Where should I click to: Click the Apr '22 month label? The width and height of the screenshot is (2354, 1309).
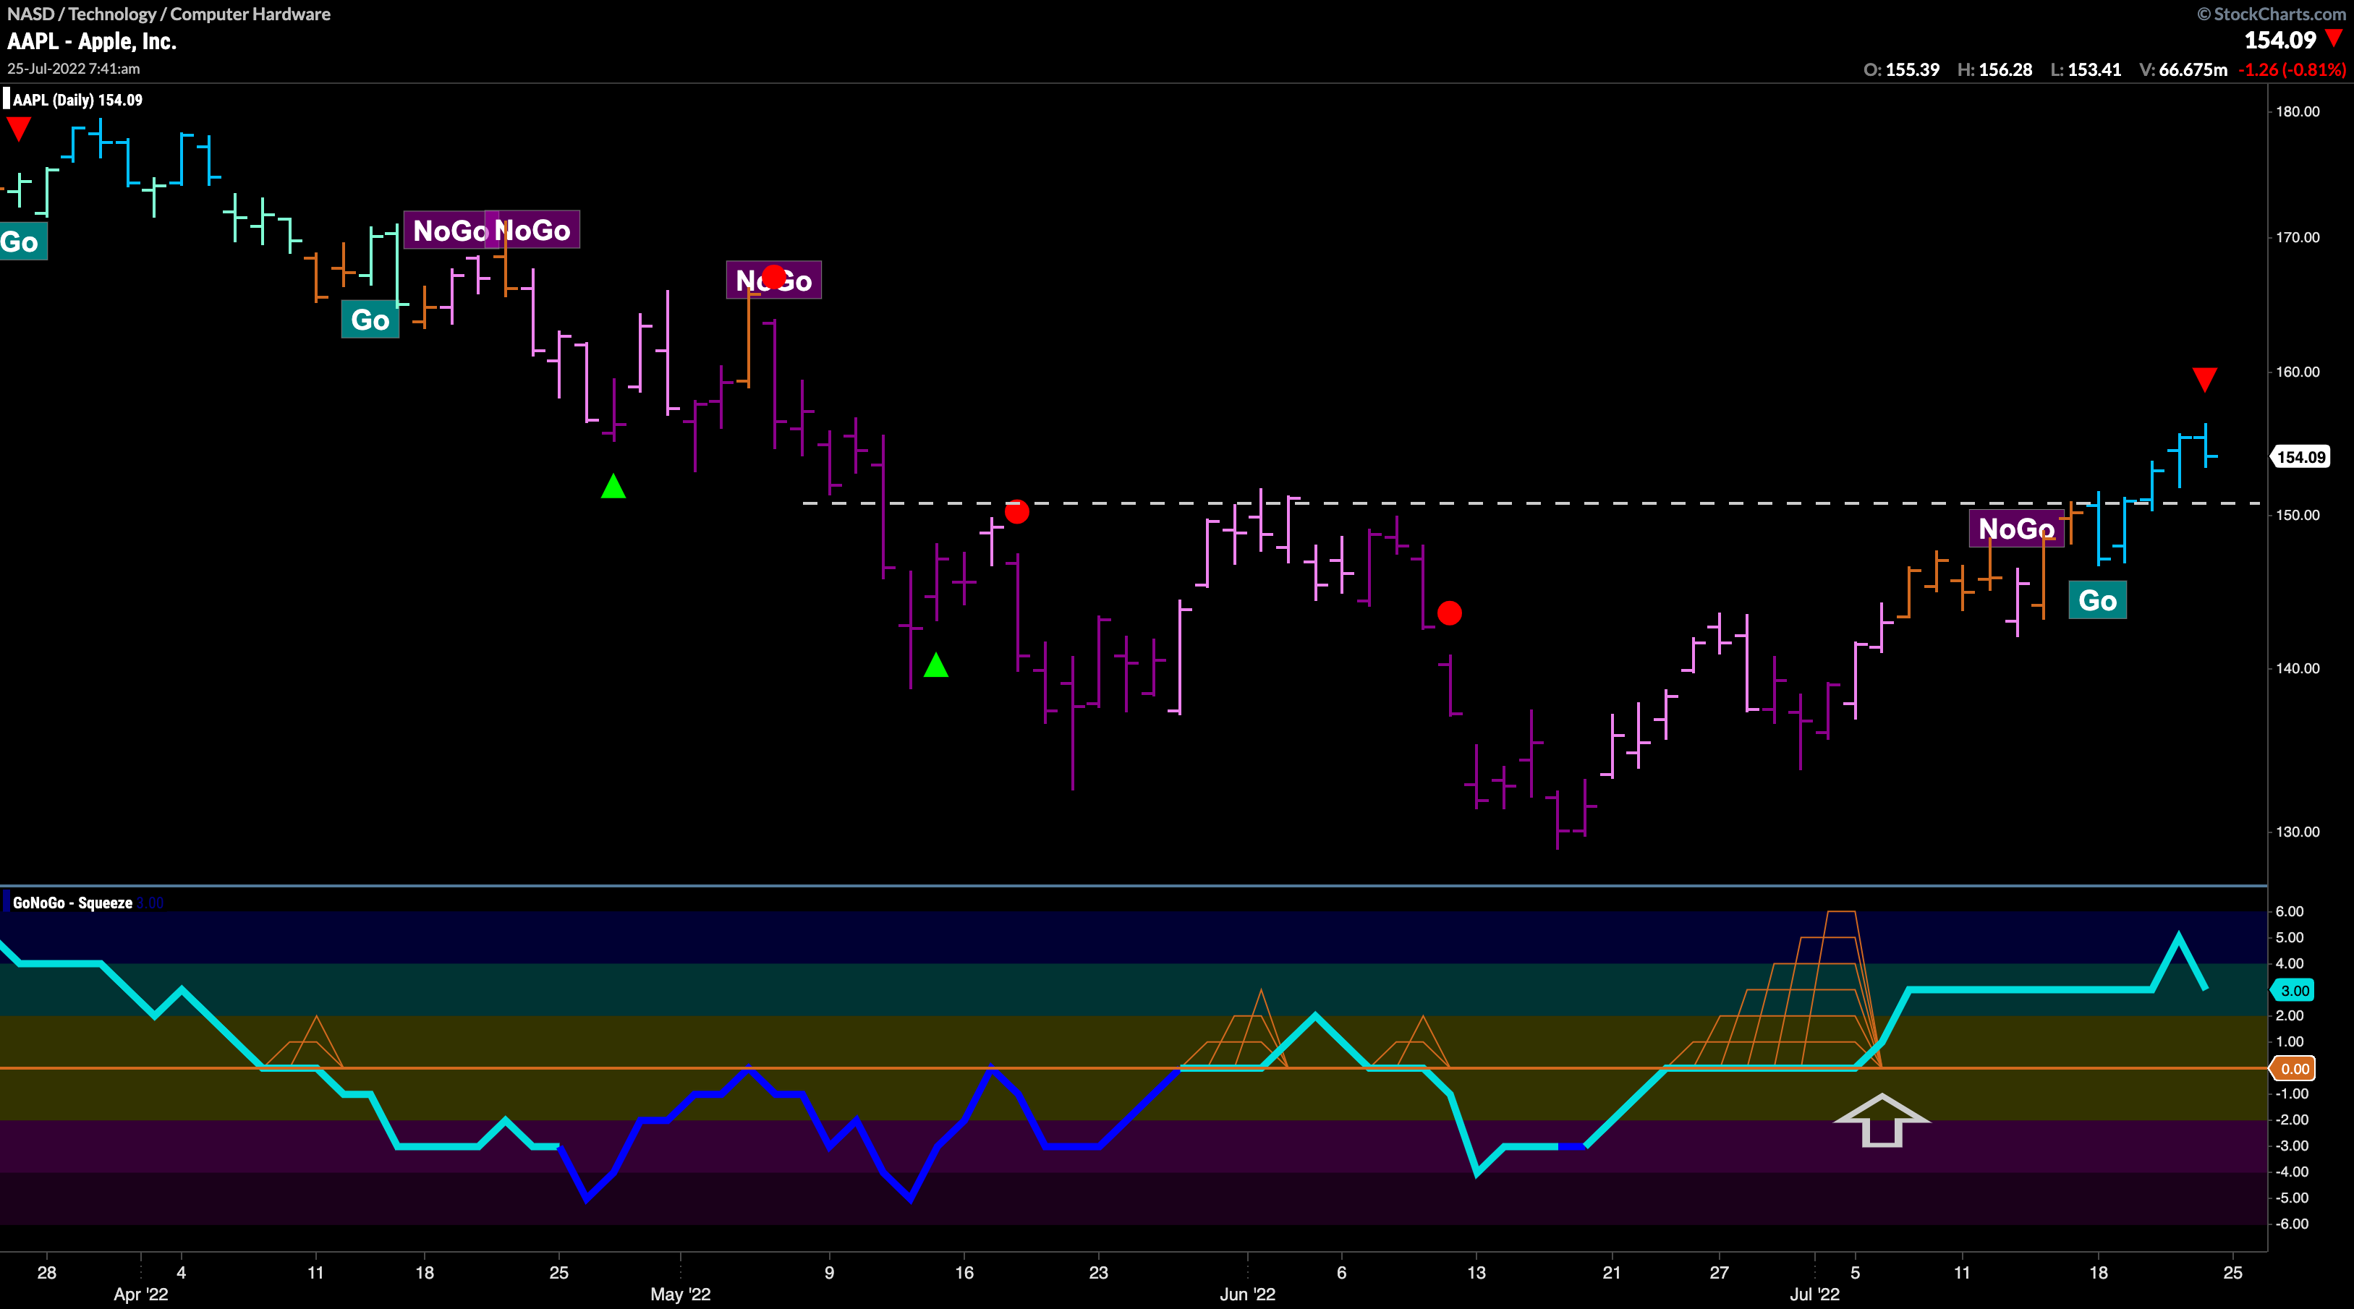click(x=141, y=1295)
